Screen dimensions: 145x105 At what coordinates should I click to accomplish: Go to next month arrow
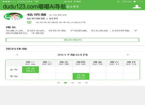coord(128,55)
